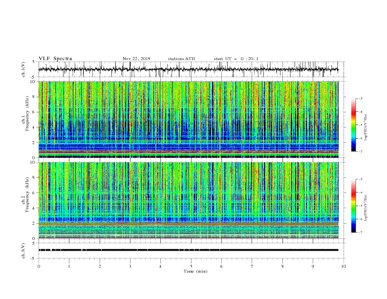This screenshot has height=299, width=387.
Task: Click the ch.3 black signal bar
Action: 188,250
